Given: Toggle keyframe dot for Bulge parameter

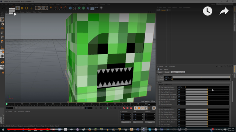Looking at the screenshot, I should [159, 80].
